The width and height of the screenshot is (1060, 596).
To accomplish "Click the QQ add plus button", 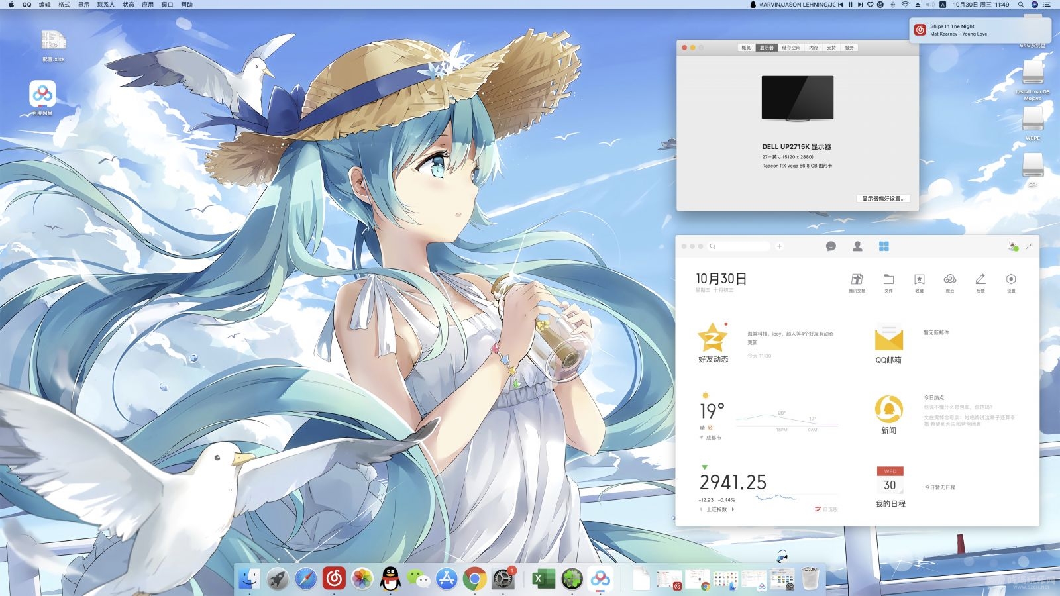I will (780, 246).
